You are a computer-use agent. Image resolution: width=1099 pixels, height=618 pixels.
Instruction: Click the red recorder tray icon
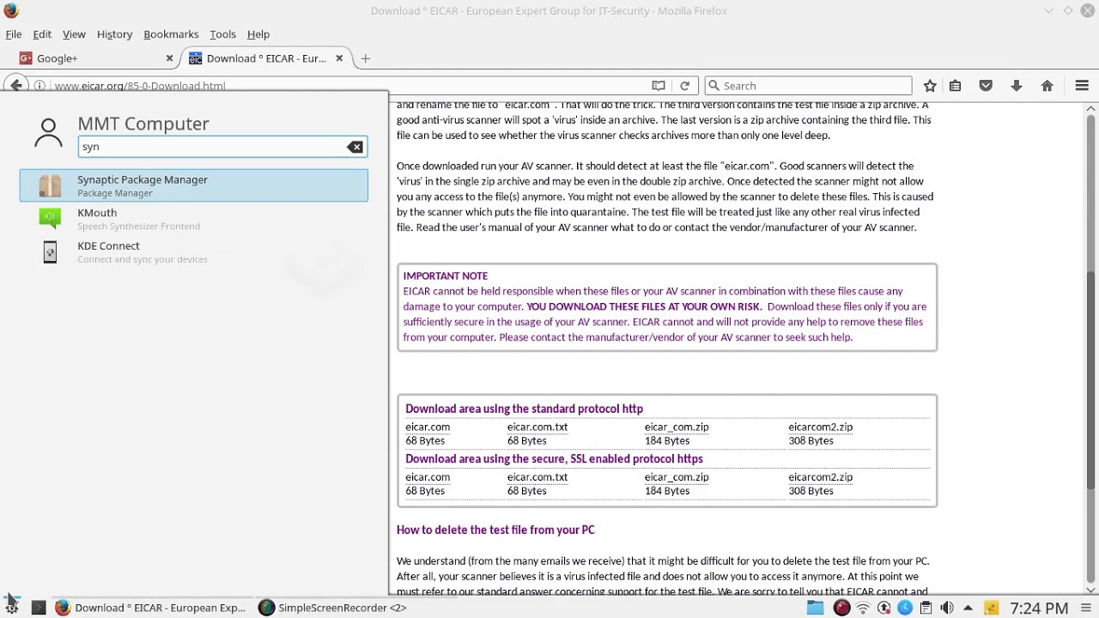[841, 608]
